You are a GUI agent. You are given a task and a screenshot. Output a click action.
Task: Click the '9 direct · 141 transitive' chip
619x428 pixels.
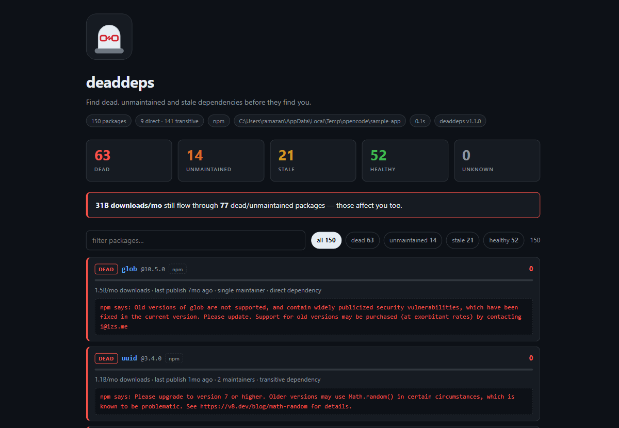(170, 121)
